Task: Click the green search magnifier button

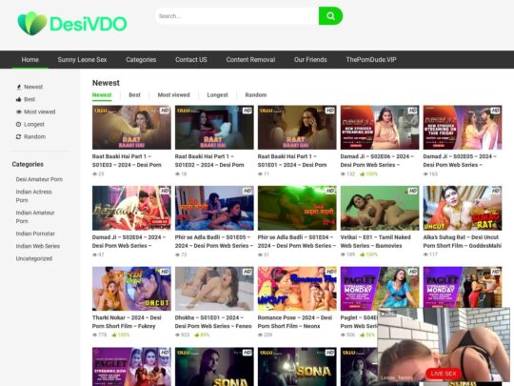Action: click(330, 16)
